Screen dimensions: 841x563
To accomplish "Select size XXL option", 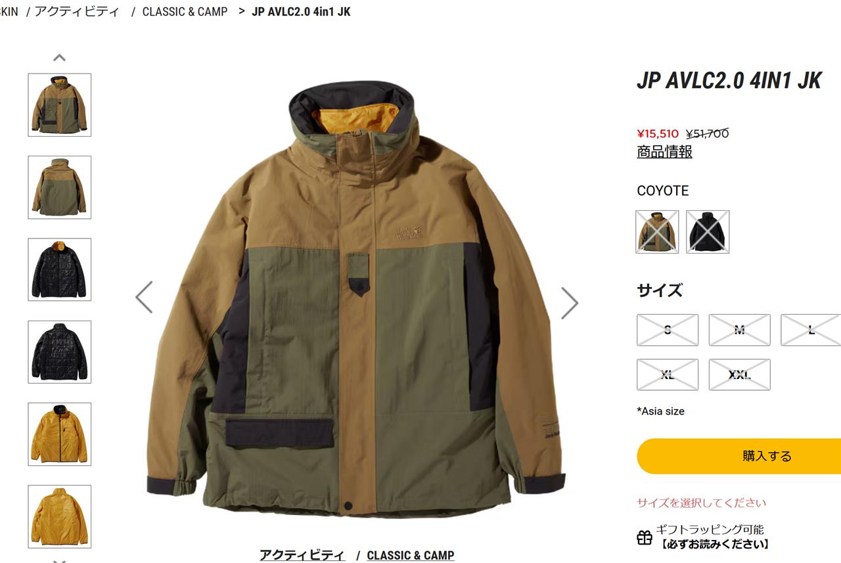I will (x=739, y=374).
